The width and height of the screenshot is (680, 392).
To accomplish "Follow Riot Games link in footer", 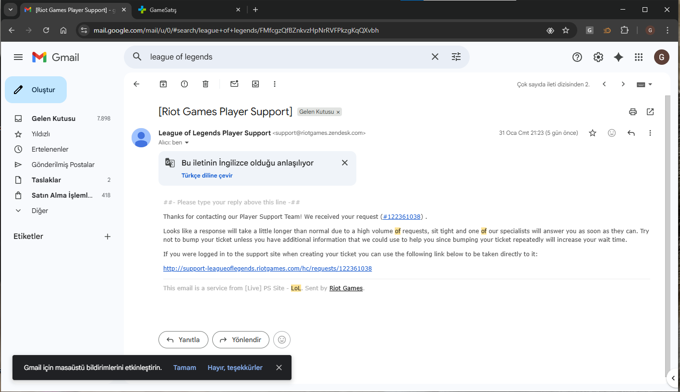I will 346,288.
